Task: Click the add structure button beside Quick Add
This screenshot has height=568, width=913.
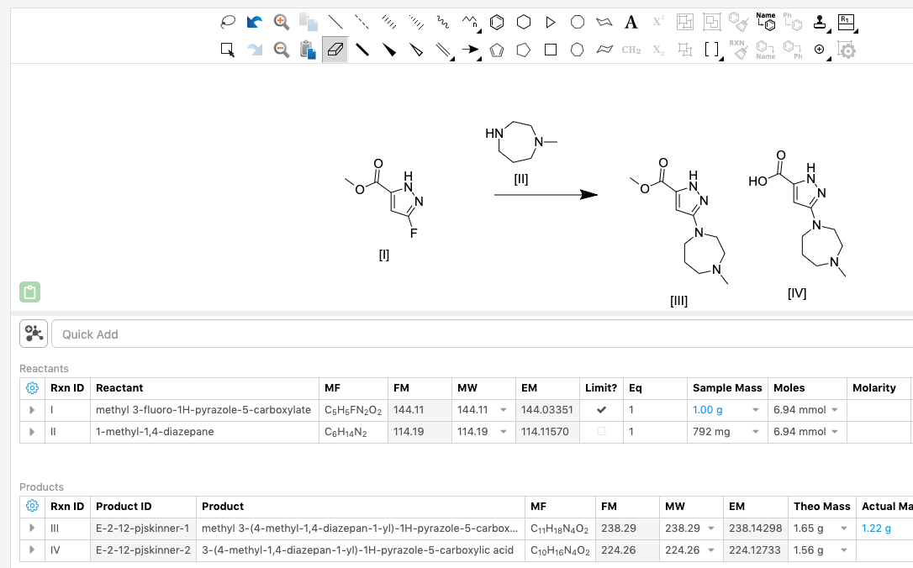Action: tap(34, 334)
